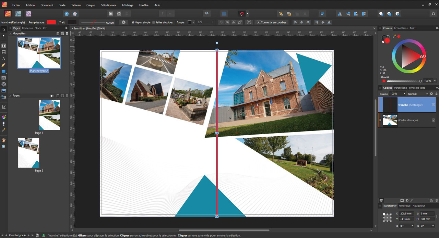Switch to the Navigateur tab
Image resolution: width=439 pixels, height=238 pixels.
coord(419,206)
